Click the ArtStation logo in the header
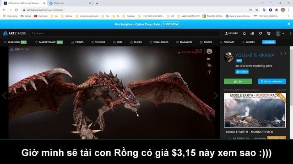This screenshot has height=164, width=293. coord(15,33)
